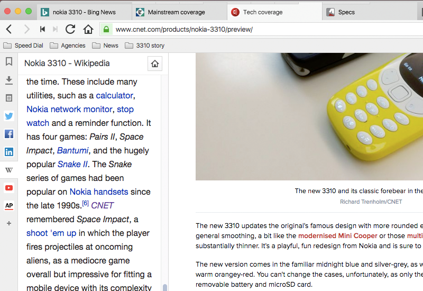Click the Richard Trenholm/CNET photo credit
Image resolution: width=423 pixels, height=291 pixels.
(x=371, y=202)
